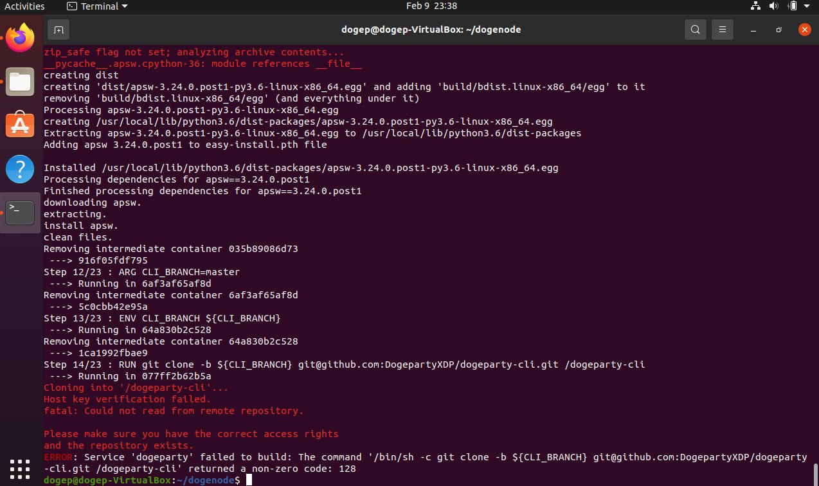
Task: Open the Help icon in dock
Action: [20, 169]
